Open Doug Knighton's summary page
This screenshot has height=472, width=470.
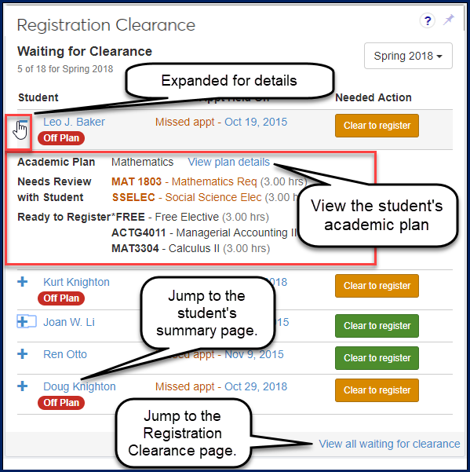[79, 386]
